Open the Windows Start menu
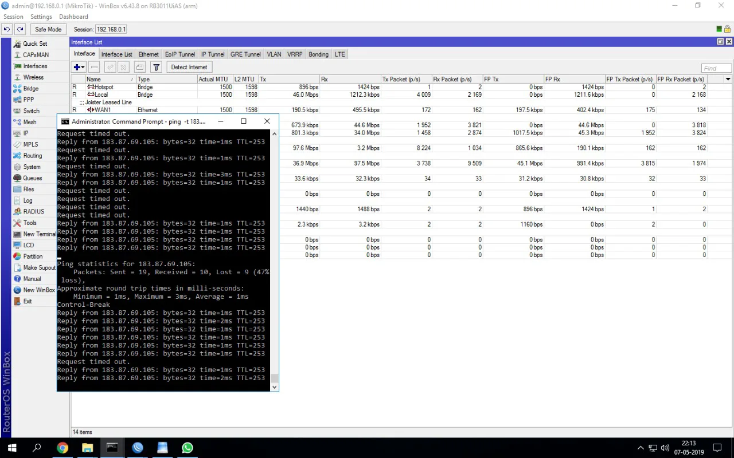Image resolution: width=734 pixels, height=458 pixels. pos(11,448)
